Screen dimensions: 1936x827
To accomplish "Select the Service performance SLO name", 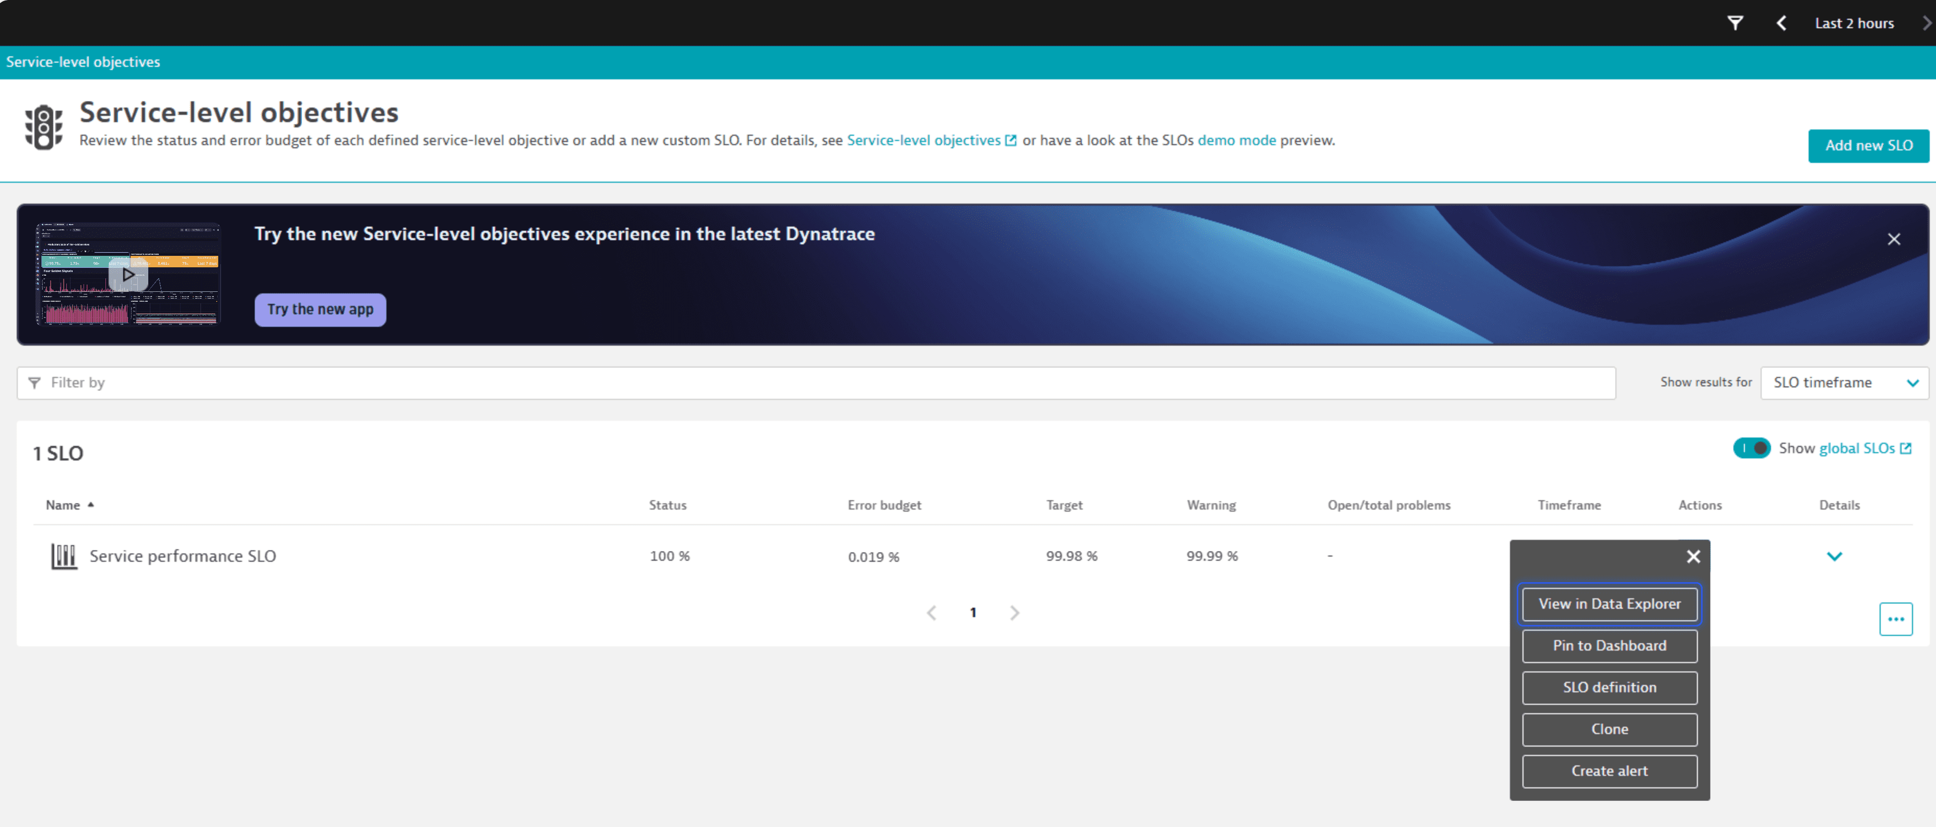I will coord(183,557).
